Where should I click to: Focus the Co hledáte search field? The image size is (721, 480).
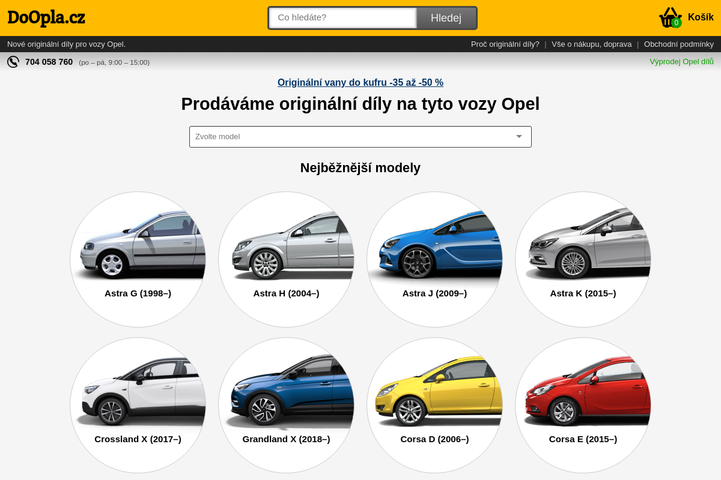[x=342, y=18]
